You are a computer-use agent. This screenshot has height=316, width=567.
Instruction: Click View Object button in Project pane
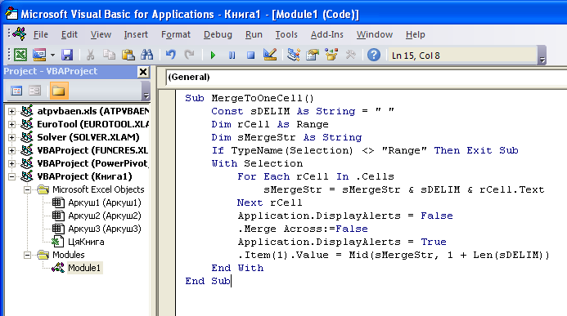[34, 91]
